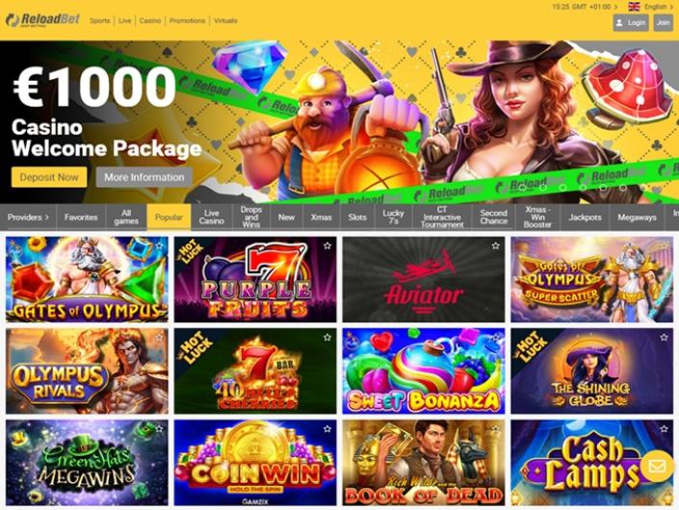This screenshot has width=679, height=510.
Task: Click the UK flag language icon
Action: pyautogui.click(x=634, y=7)
